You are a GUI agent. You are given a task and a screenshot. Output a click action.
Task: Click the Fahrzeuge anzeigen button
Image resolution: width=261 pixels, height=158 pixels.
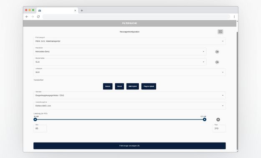pyautogui.click(x=129, y=146)
